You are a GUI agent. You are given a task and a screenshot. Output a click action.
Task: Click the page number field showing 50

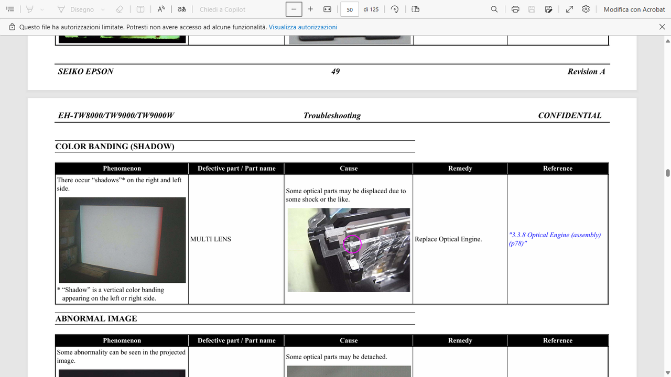(350, 9)
